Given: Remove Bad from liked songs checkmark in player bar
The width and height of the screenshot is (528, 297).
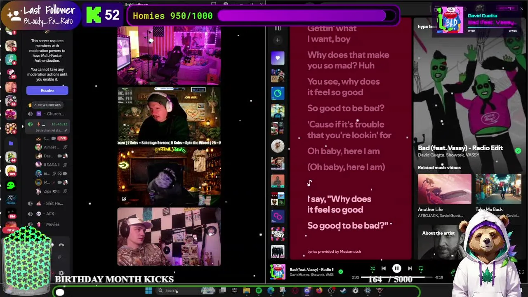Looking at the screenshot, I should click(x=340, y=271).
